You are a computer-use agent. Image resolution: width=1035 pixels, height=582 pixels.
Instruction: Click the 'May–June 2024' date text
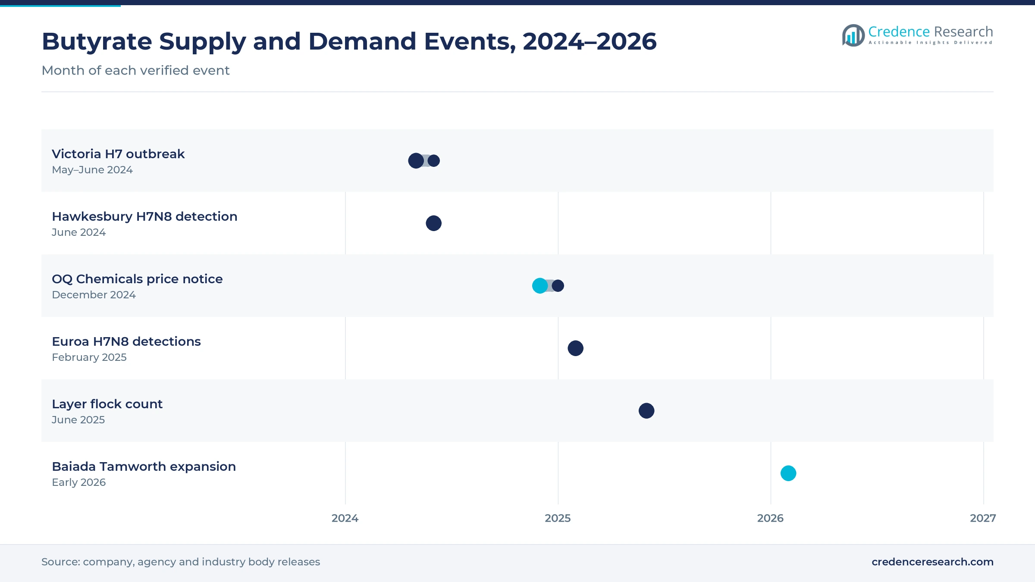92,170
